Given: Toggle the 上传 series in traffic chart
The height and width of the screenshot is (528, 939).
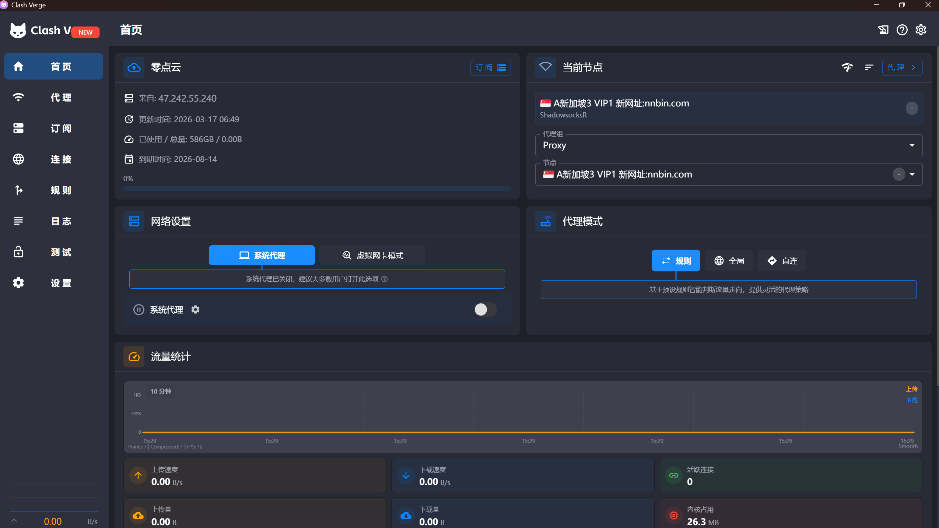Looking at the screenshot, I should [912, 389].
